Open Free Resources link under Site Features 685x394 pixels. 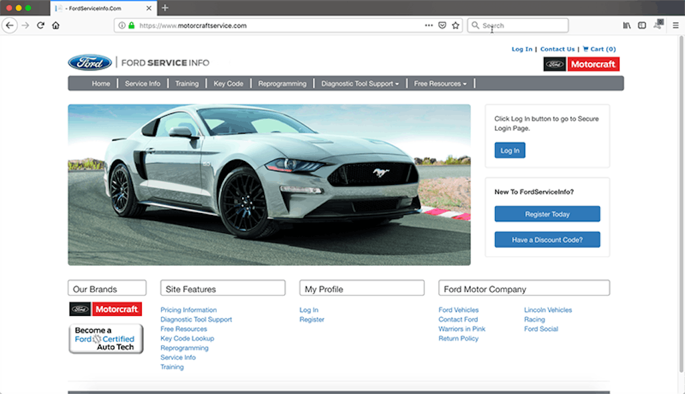(183, 329)
